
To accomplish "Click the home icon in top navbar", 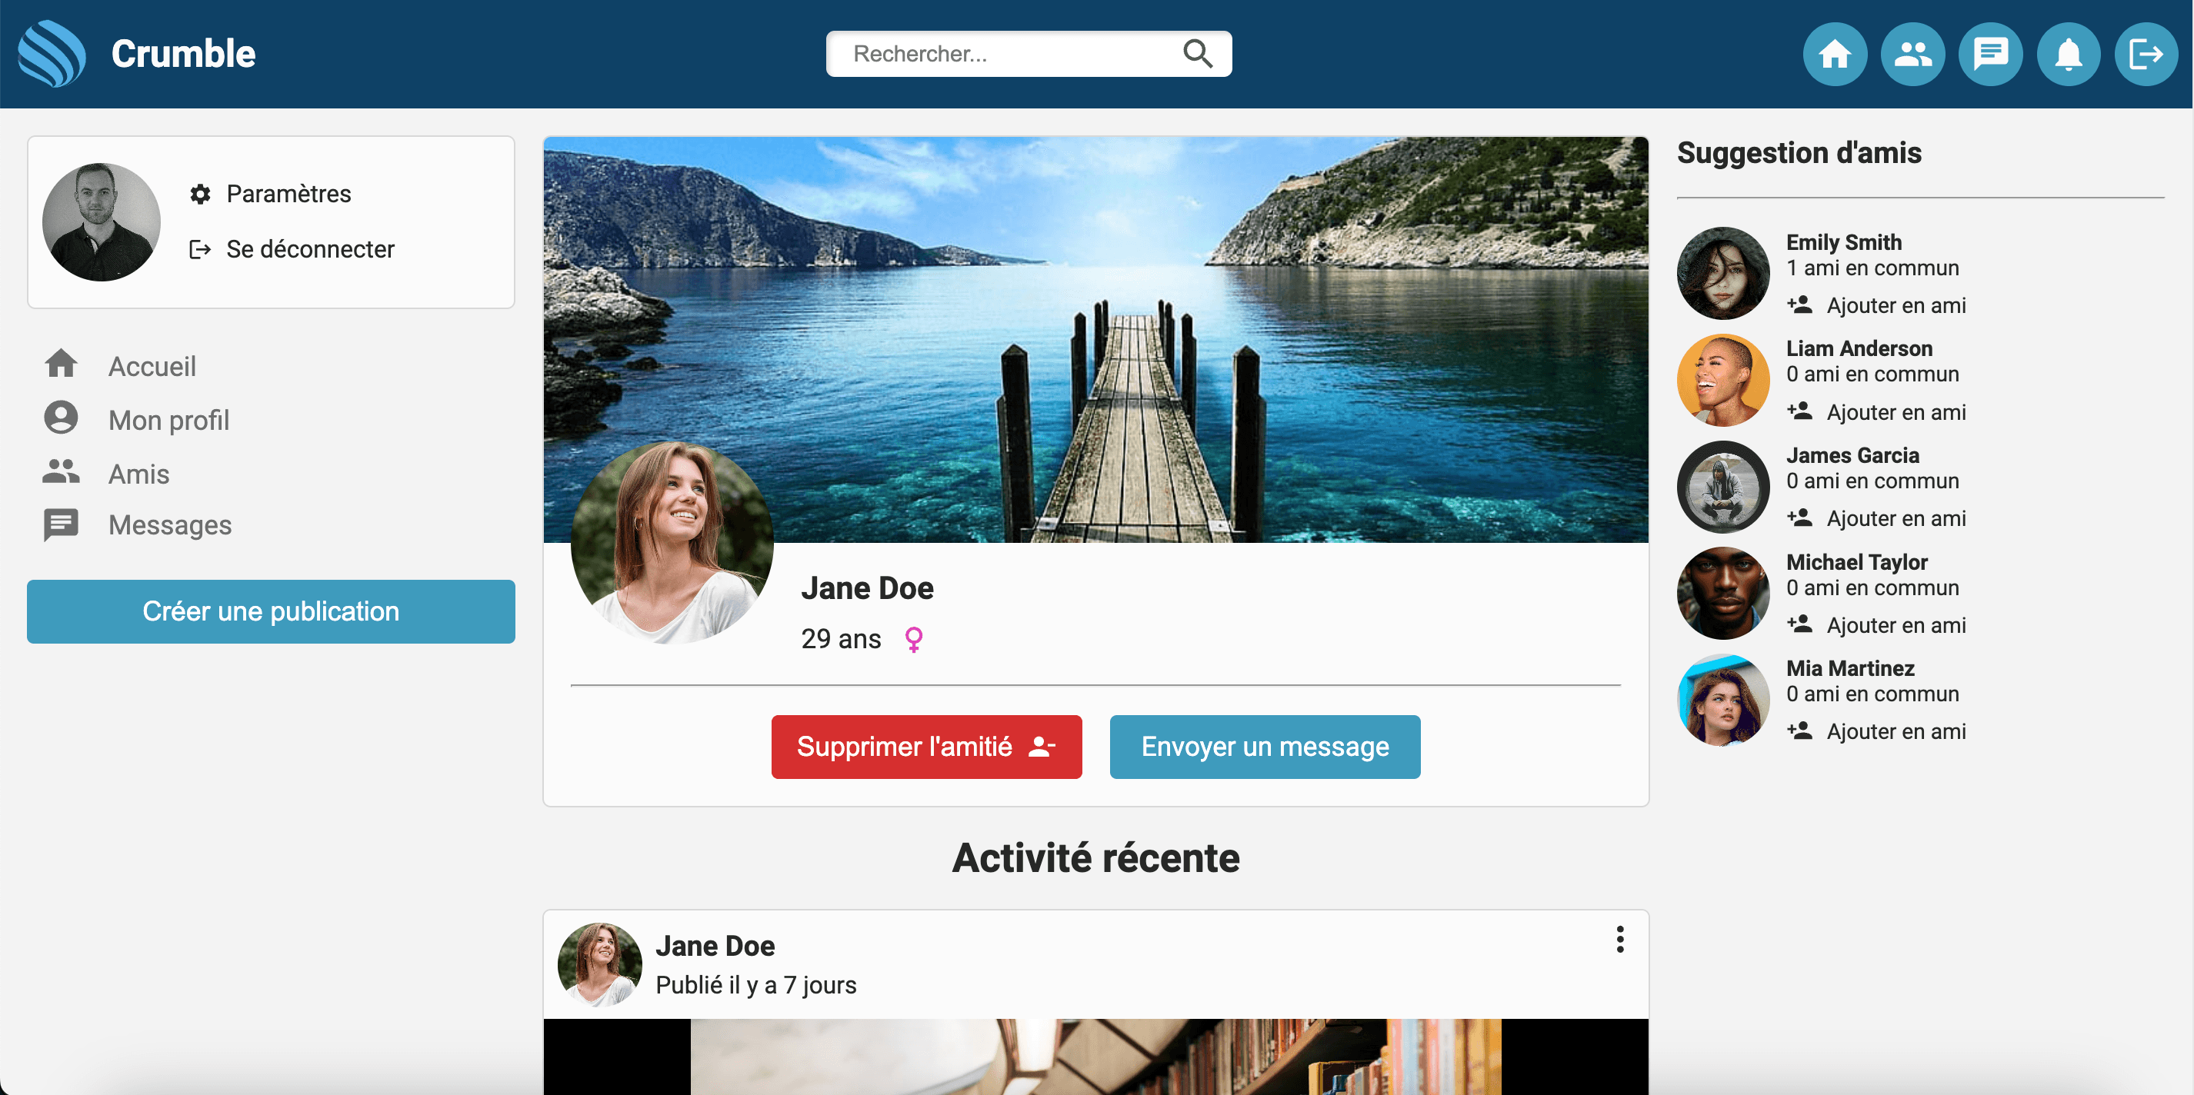I will 1835,55.
